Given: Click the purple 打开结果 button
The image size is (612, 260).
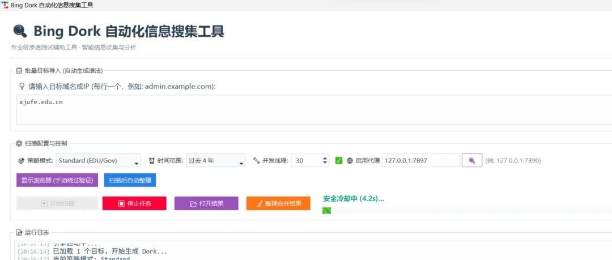Looking at the screenshot, I should pos(206,203).
